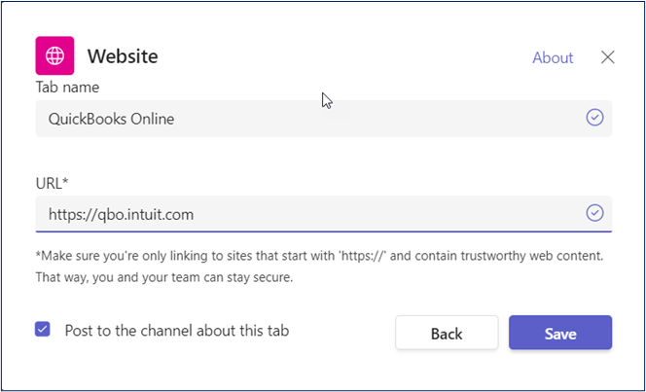Click 'Post to the channel about this tab' label

pyautogui.click(x=177, y=331)
